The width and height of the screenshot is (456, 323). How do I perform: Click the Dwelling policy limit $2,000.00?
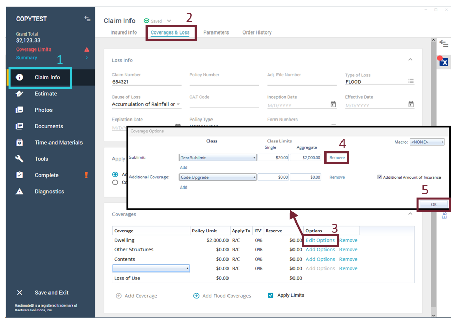coord(218,240)
